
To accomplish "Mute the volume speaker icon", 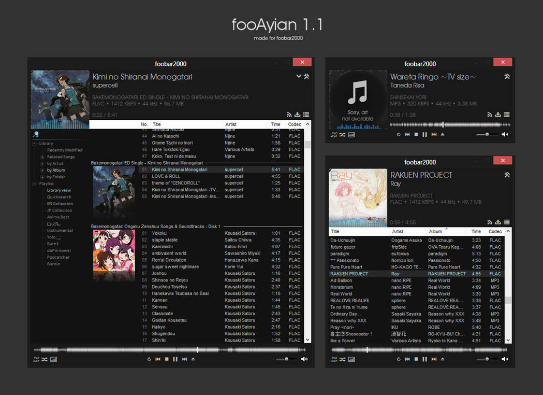I will coord(304,359).
